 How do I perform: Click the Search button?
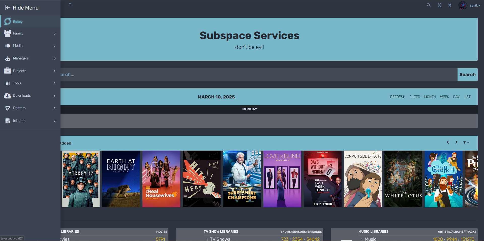pyautogui.click(x=467, y=75)
